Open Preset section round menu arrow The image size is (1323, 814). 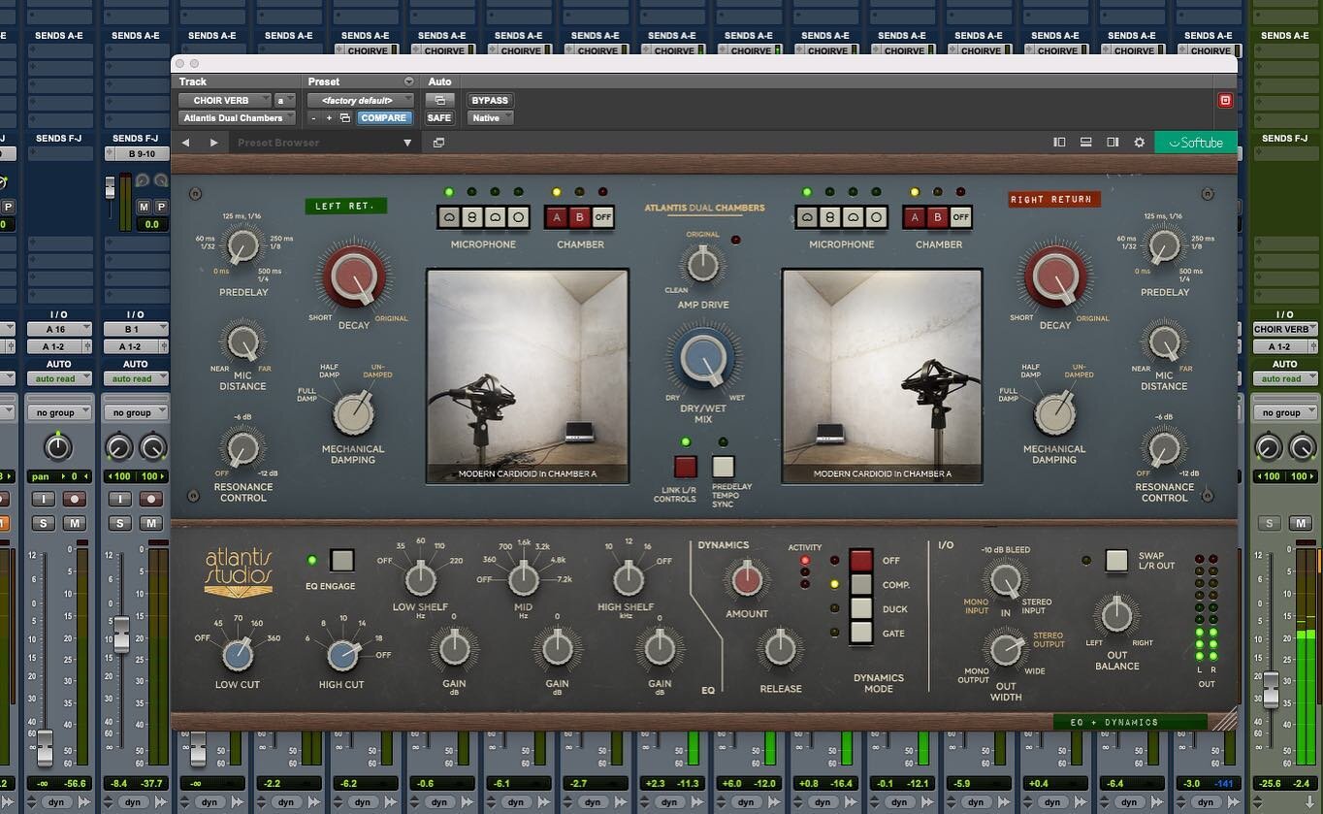pyautogui.click(x=408, y=81)
